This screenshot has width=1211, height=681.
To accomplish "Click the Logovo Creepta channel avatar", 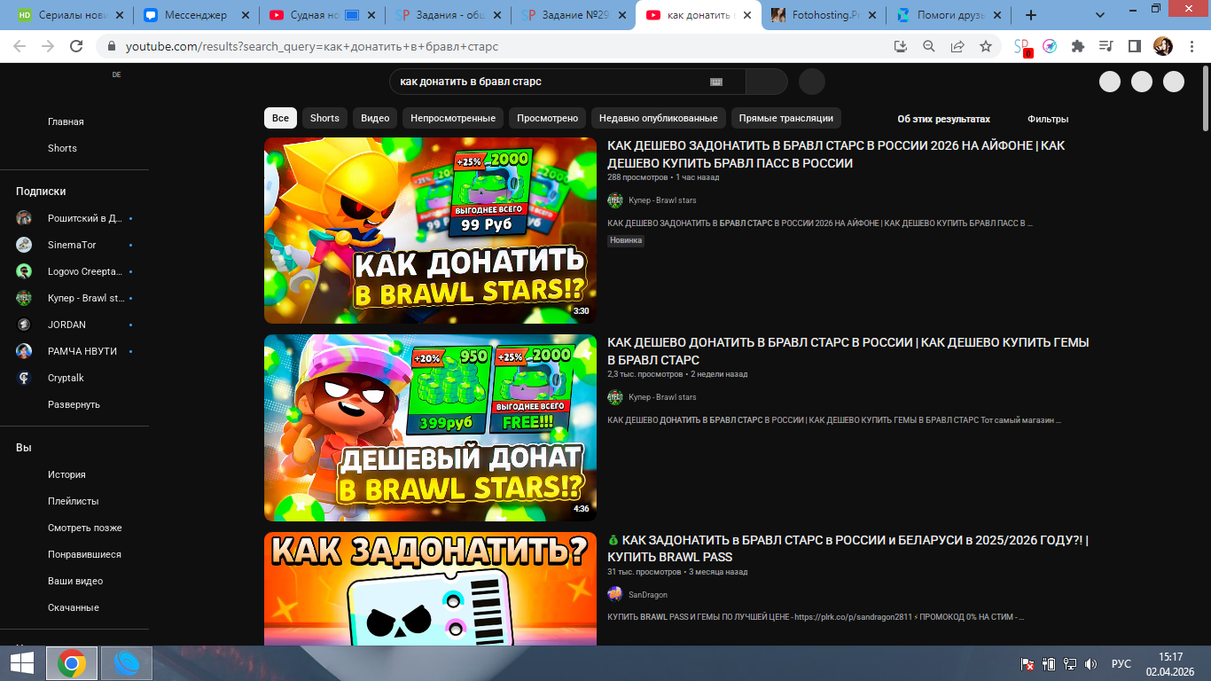I will coord(24,271).
